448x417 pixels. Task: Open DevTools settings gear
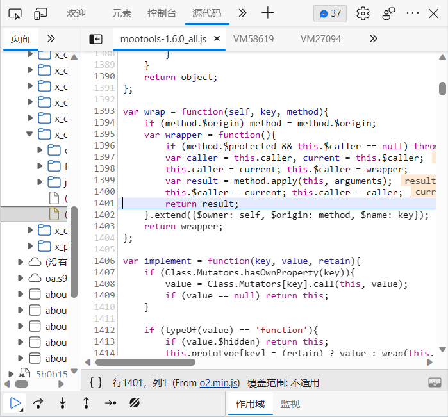pos(363,13)
